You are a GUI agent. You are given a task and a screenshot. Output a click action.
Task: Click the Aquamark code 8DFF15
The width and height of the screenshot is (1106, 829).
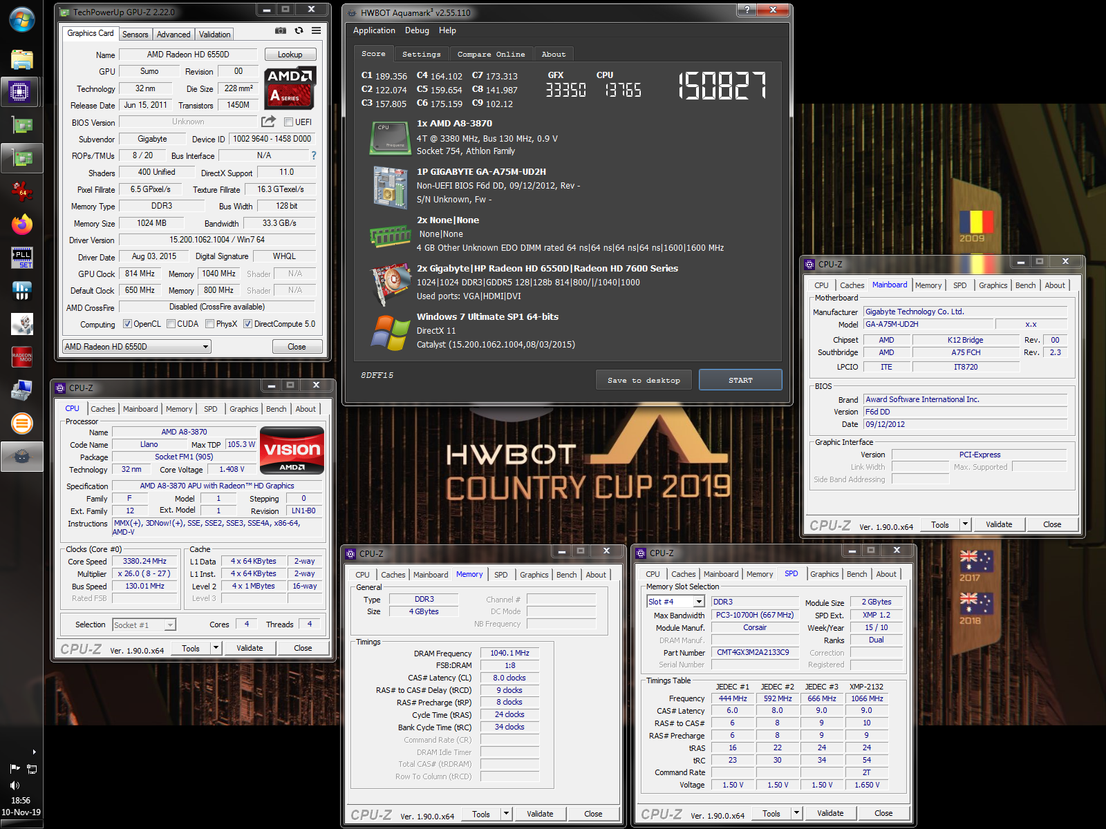pyautogui.click(x=377, y=375)
